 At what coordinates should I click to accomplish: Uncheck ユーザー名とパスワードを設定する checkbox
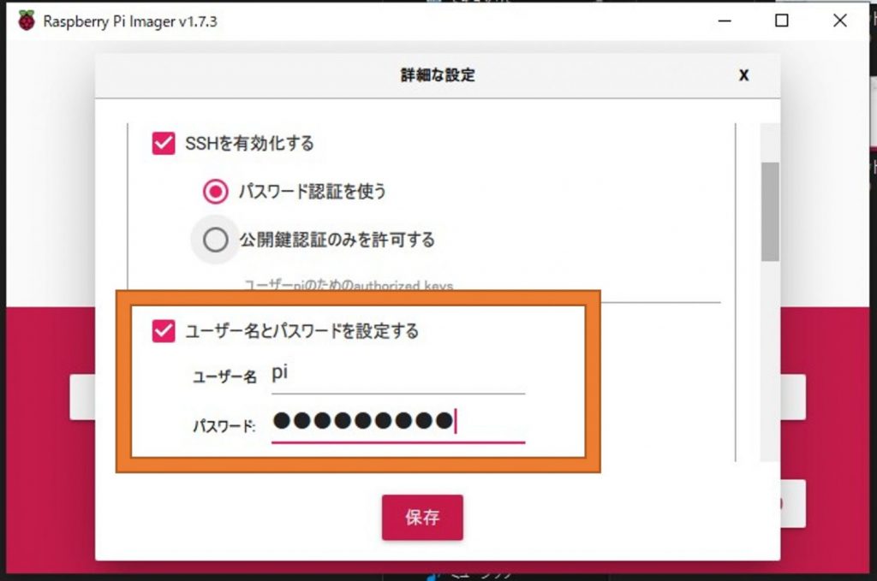[164, 331]
